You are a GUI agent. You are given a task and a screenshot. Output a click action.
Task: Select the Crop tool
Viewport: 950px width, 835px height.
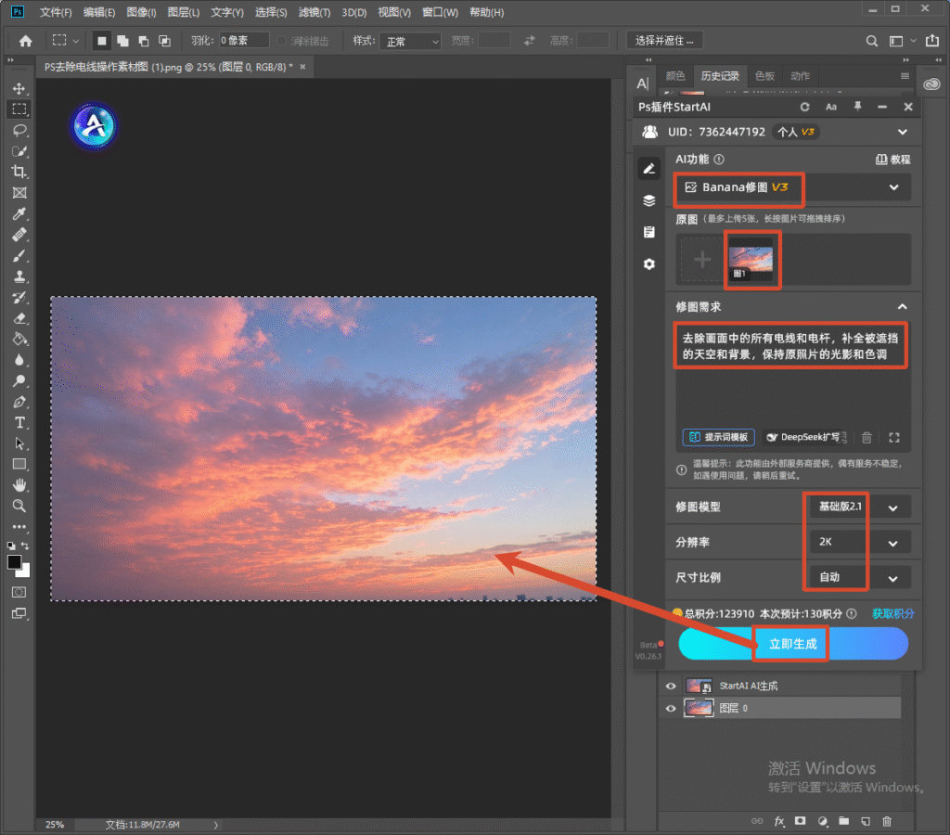point(19,172)
